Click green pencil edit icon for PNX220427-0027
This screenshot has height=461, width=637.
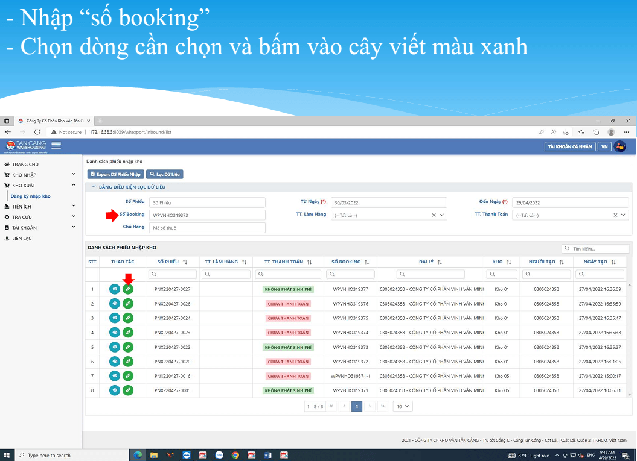[128, 289]
